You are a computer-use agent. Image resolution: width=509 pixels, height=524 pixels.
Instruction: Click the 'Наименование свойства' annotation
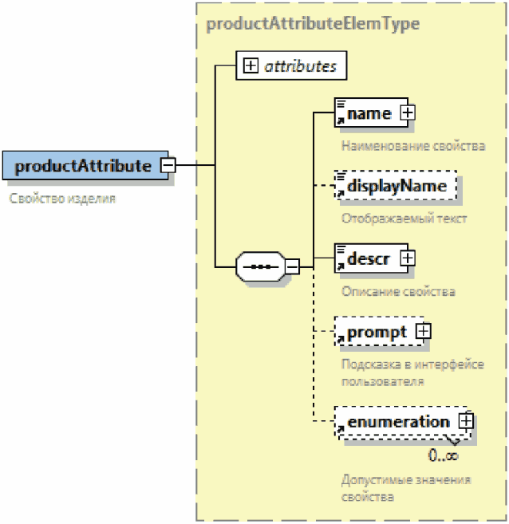(412, 146)
